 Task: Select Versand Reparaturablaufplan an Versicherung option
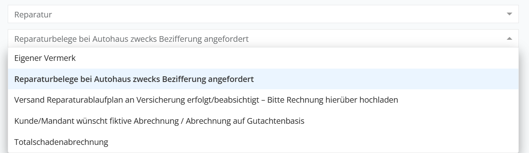263,100
